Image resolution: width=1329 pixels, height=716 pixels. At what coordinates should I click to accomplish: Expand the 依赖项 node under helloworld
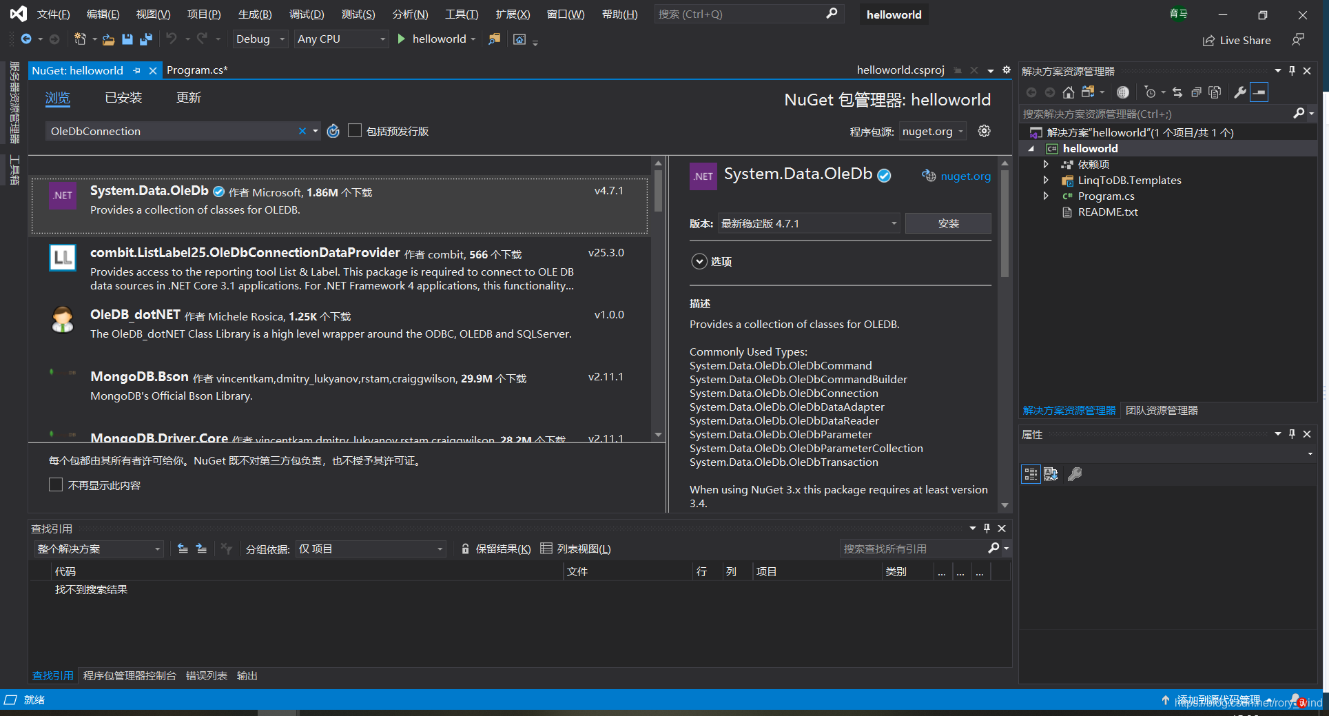[1046, 164]
